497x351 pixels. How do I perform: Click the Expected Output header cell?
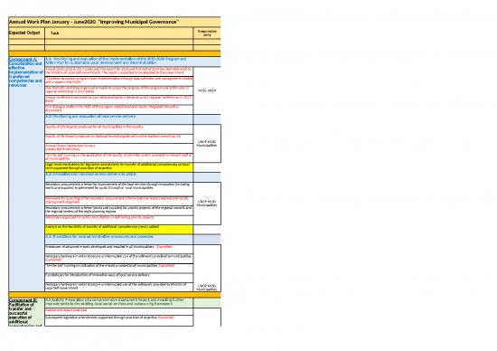[x=26, y=33]
